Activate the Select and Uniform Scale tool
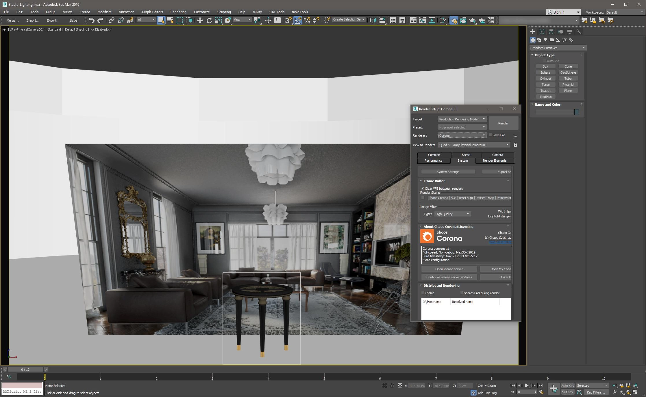Viewport: 646px width, 397px height. [x=219, y=20]
